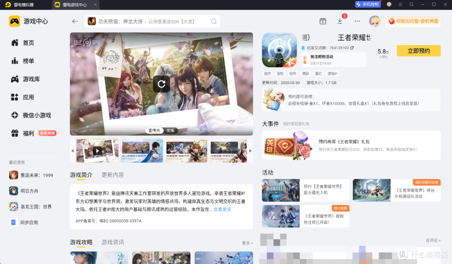Image resolution: width=452 pixels, height=264 pixels.
Task: Switch to the 雷电游戏中心 window tab
Action: pos(74,5)
